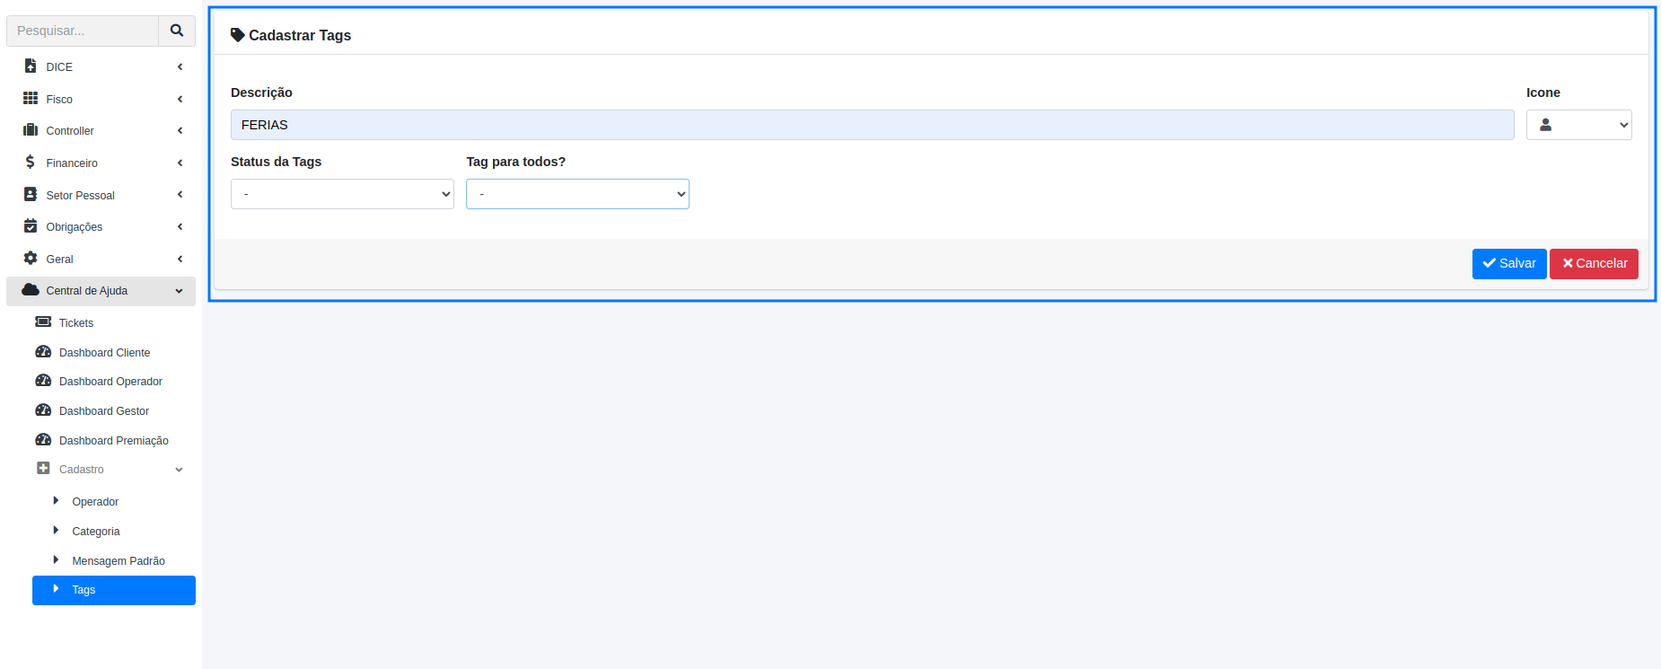
Task: Open the Icone dropdown selector
Action: pyautogui.click(x=1578, y=125)
